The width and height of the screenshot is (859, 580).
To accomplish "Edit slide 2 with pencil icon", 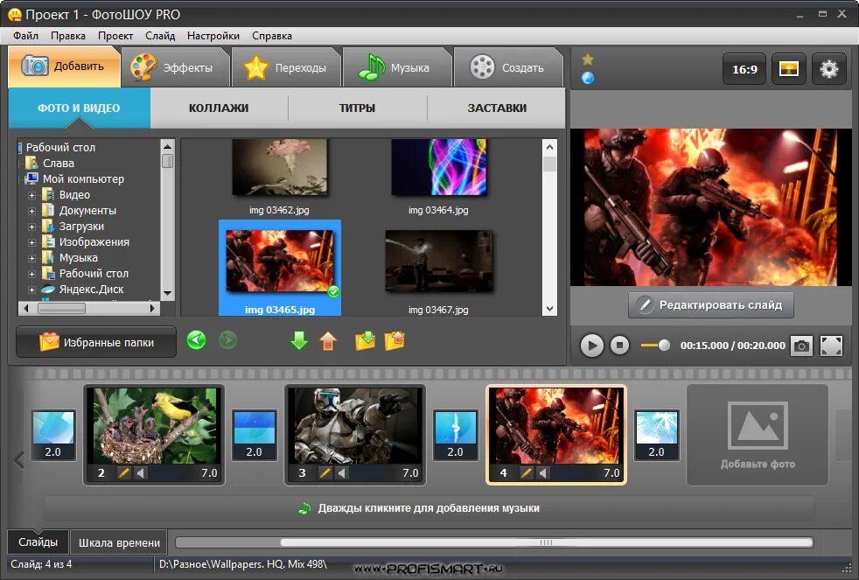I will (x=124, y=472).
